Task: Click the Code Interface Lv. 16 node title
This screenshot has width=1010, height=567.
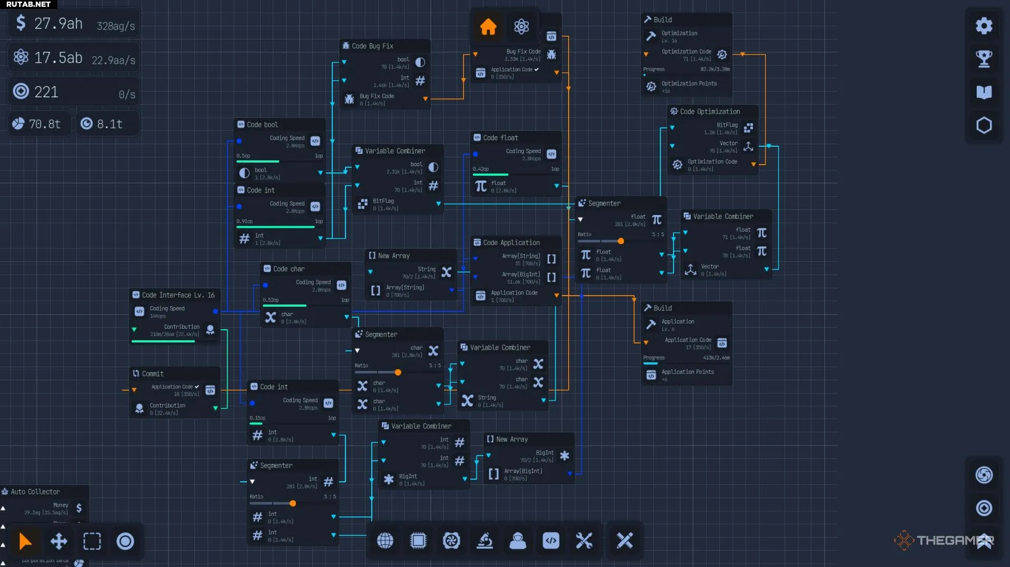Action: pyautogui.click(x=178, y=295)
